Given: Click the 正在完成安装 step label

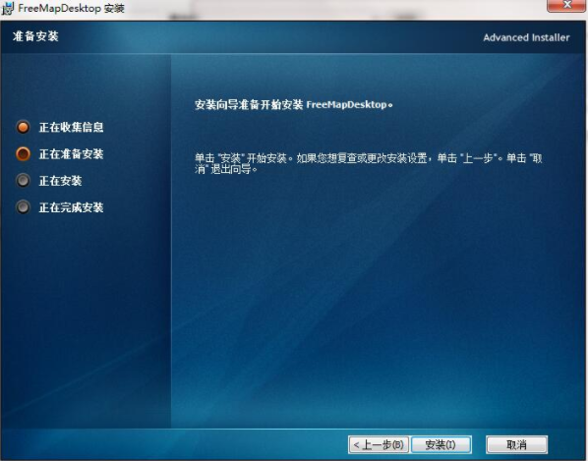Looking at the screenshot, I should [71, 207].
